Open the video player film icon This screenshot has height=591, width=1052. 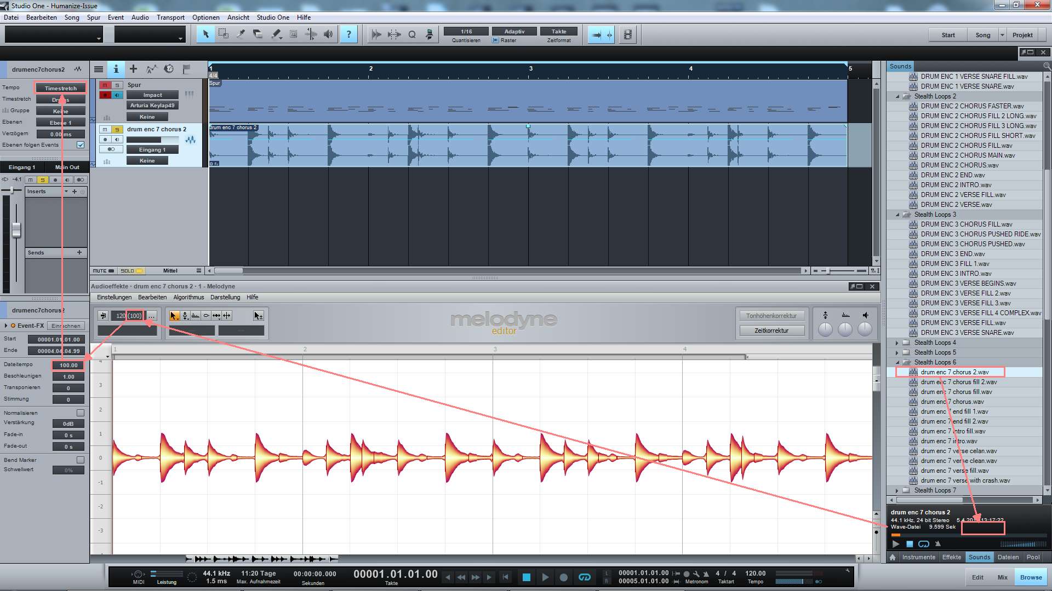tap(628, 34)
